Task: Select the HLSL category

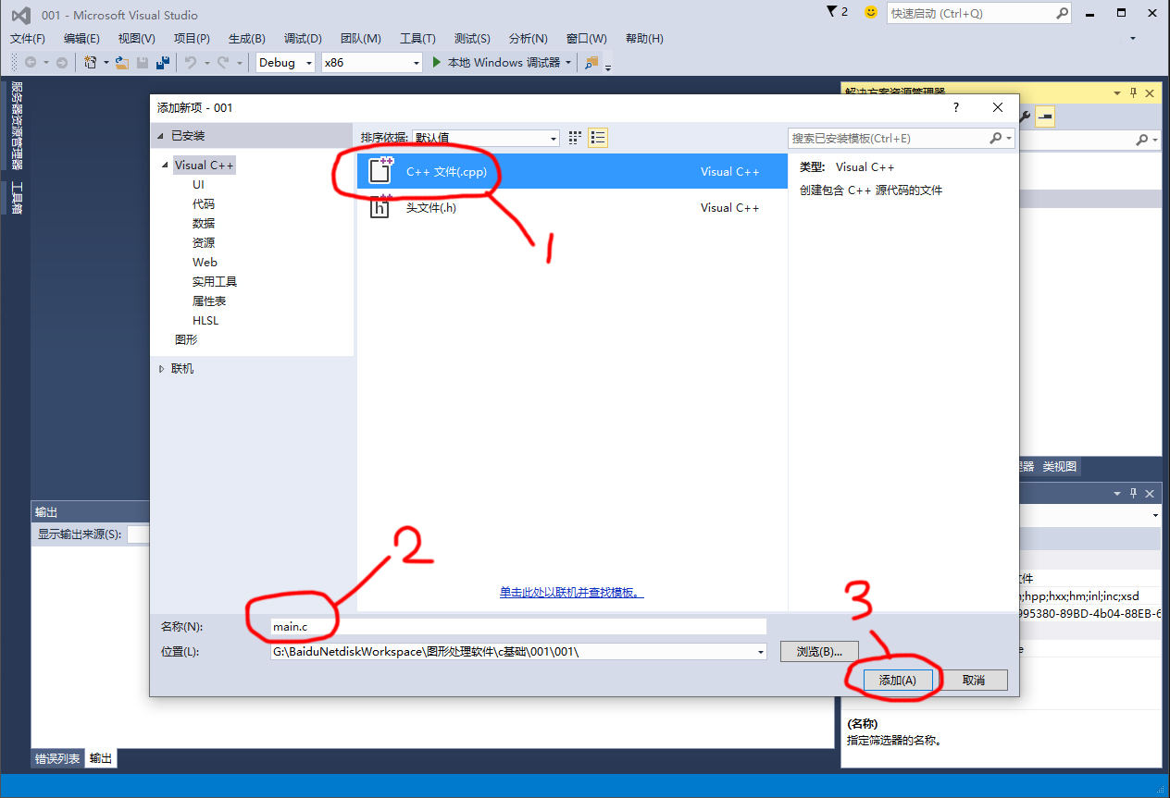Action: click(205, 320)
